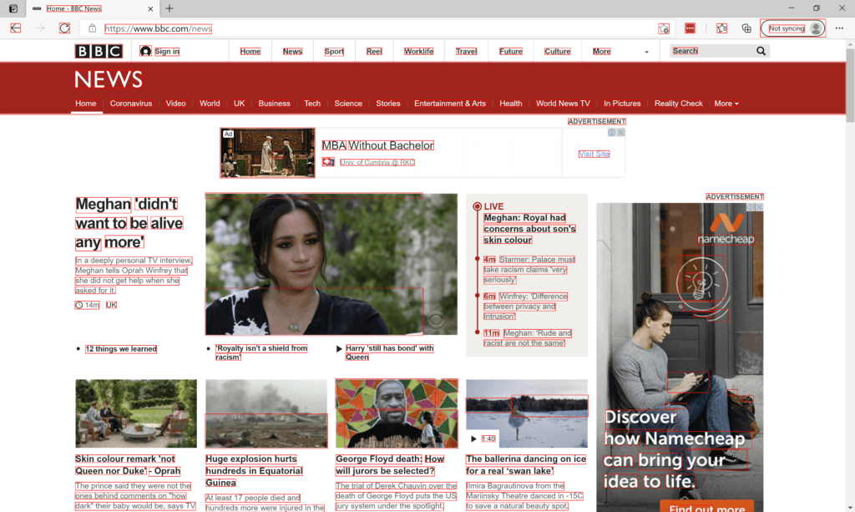Expand the More dropdown in red news bar

coord(726,104)
